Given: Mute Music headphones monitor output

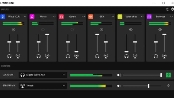Looking at the screenshot, I should 39,56.
